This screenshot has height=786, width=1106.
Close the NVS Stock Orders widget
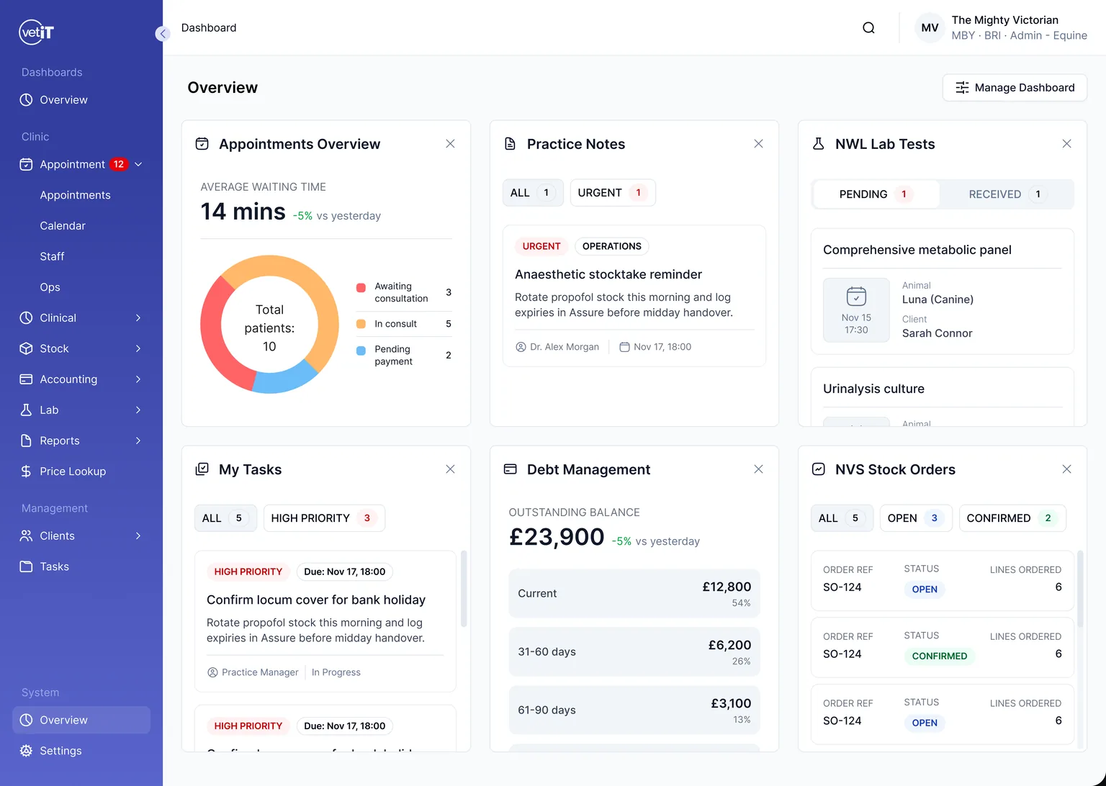click(x=1066, y=469)
